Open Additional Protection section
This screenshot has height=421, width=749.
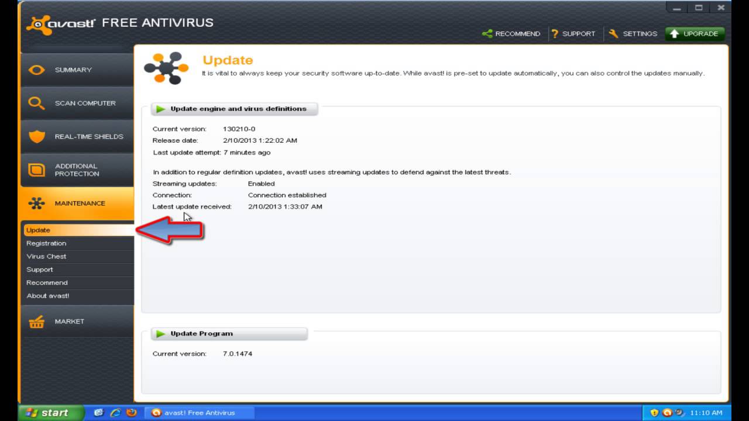pos(77,170)
